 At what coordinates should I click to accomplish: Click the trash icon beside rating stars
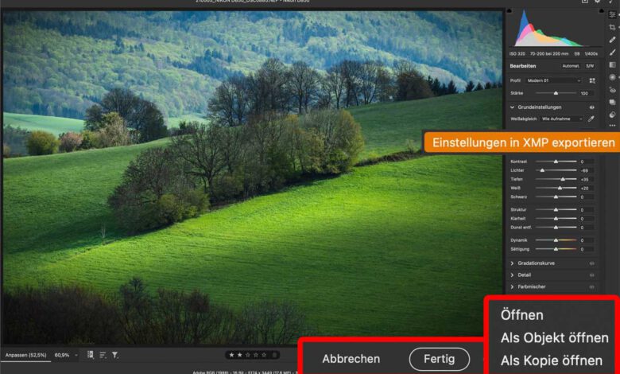click(274, 355)
